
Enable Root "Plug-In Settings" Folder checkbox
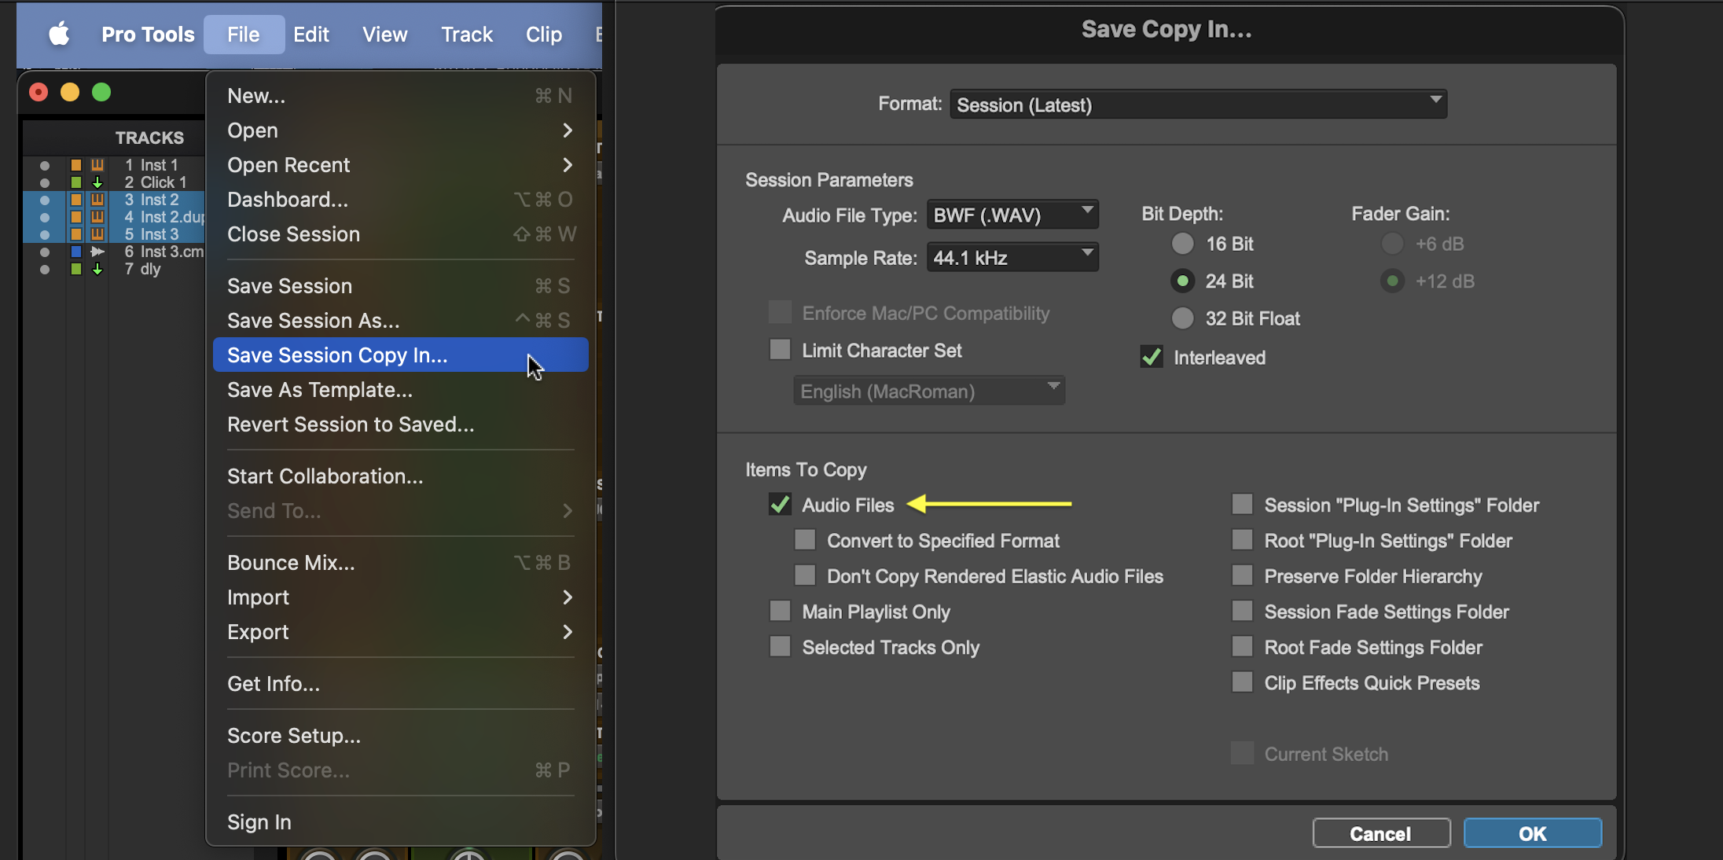click(x=1242, y=540)
